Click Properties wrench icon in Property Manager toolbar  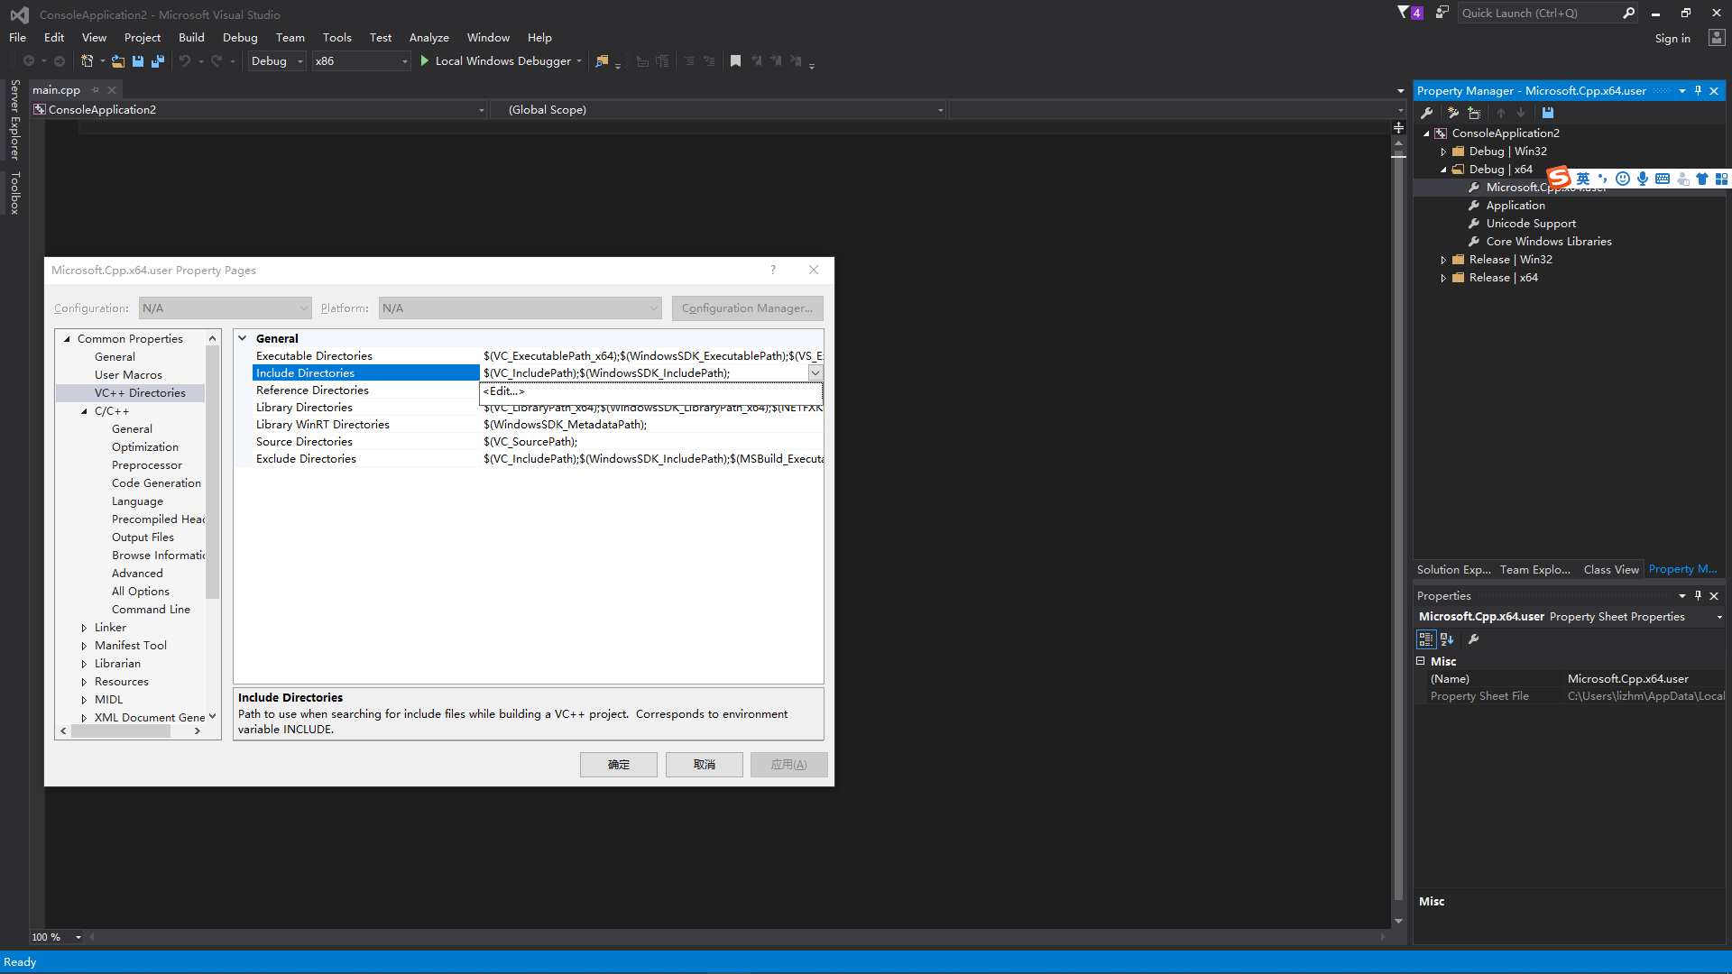(1427, 113)
